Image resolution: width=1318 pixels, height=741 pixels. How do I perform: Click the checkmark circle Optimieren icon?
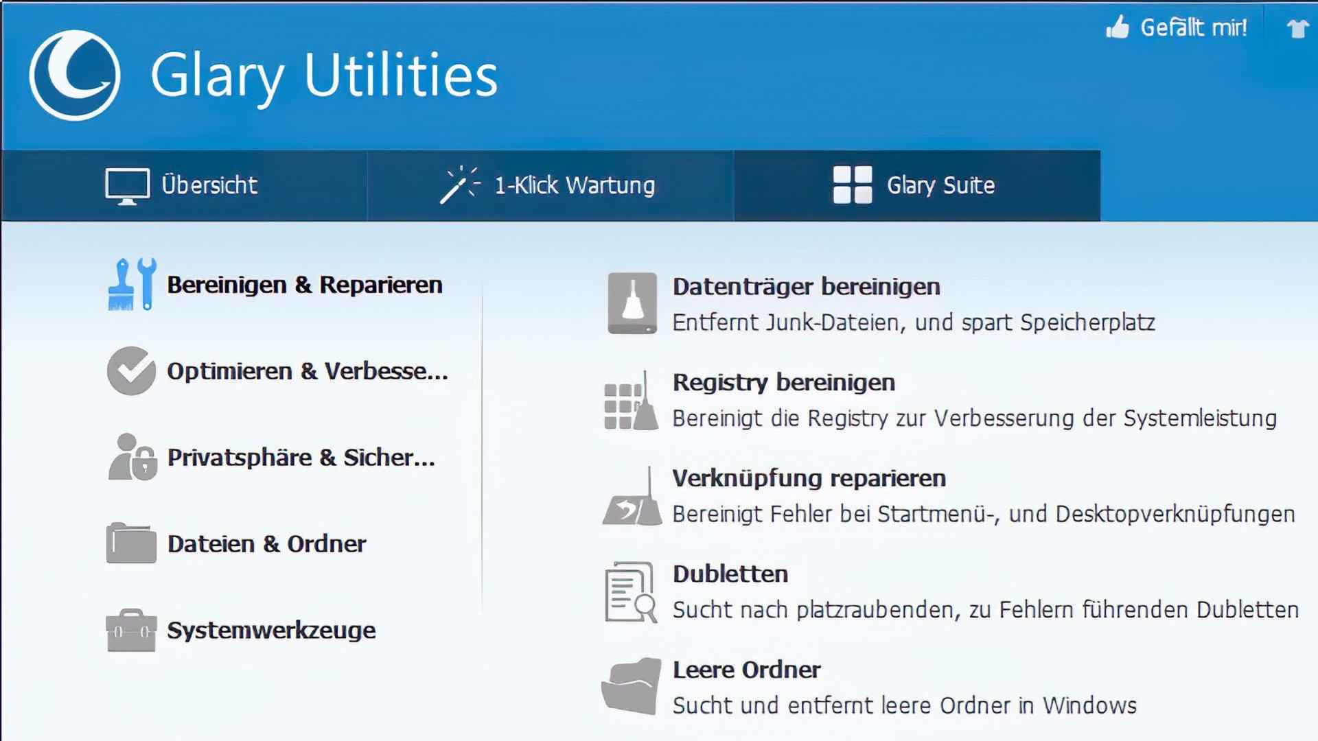(131, 370)
